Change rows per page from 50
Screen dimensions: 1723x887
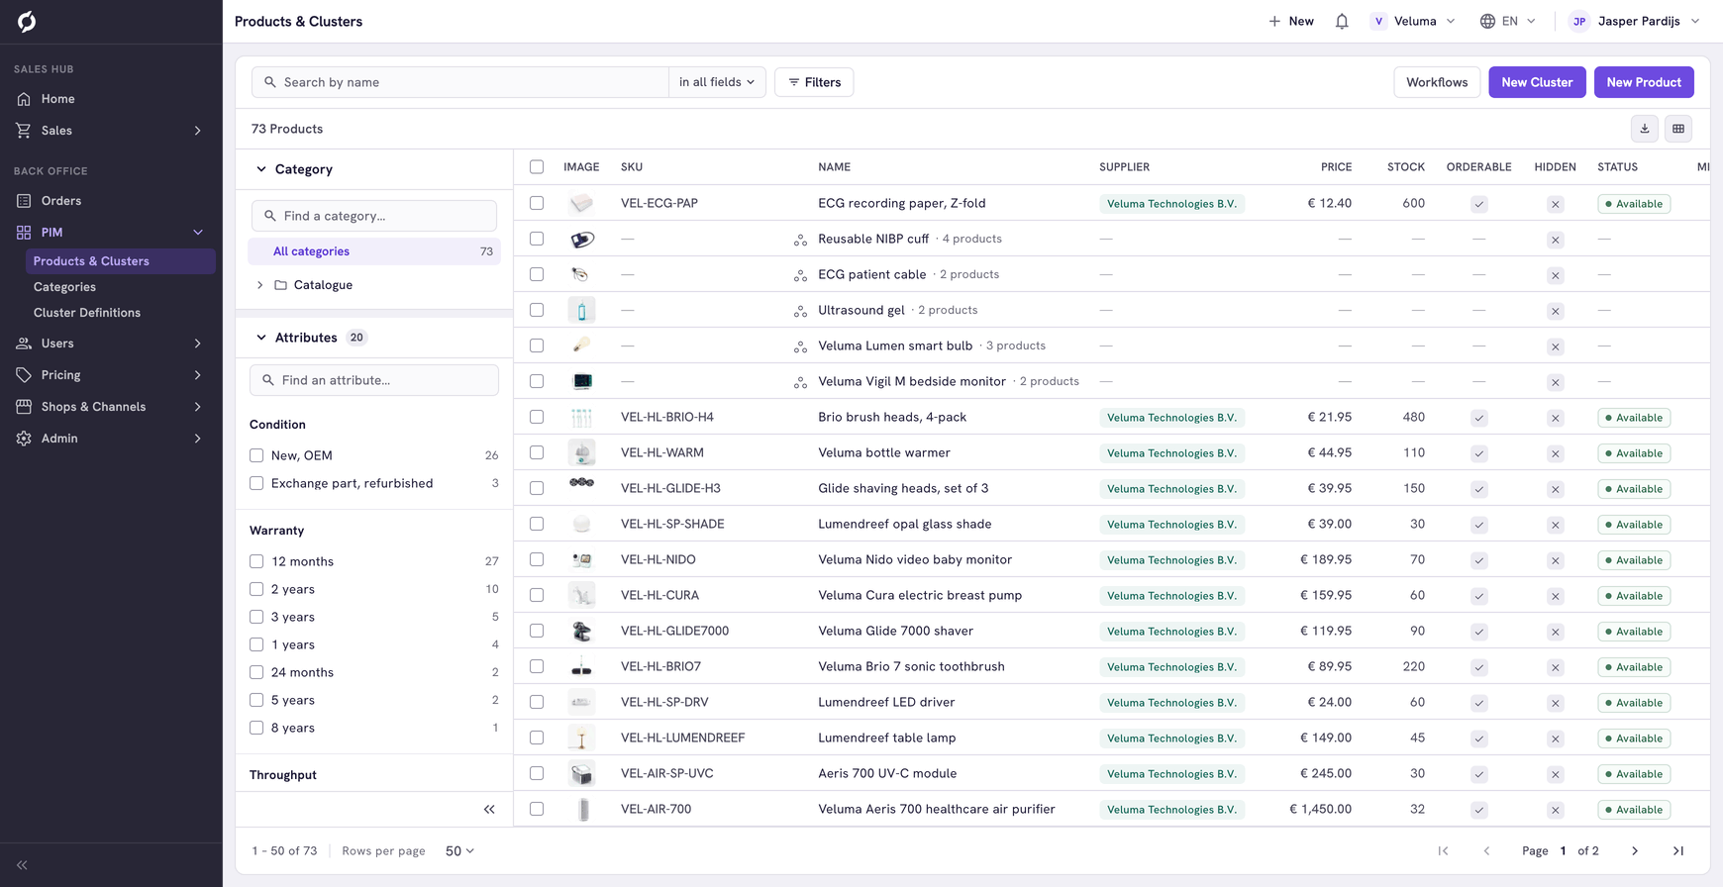[459, 851]
